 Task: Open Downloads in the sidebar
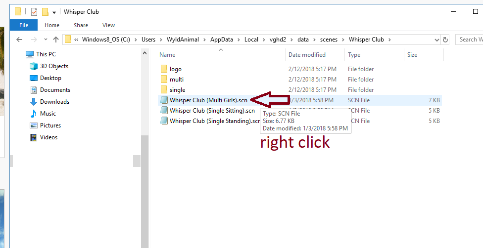[54, 102]
